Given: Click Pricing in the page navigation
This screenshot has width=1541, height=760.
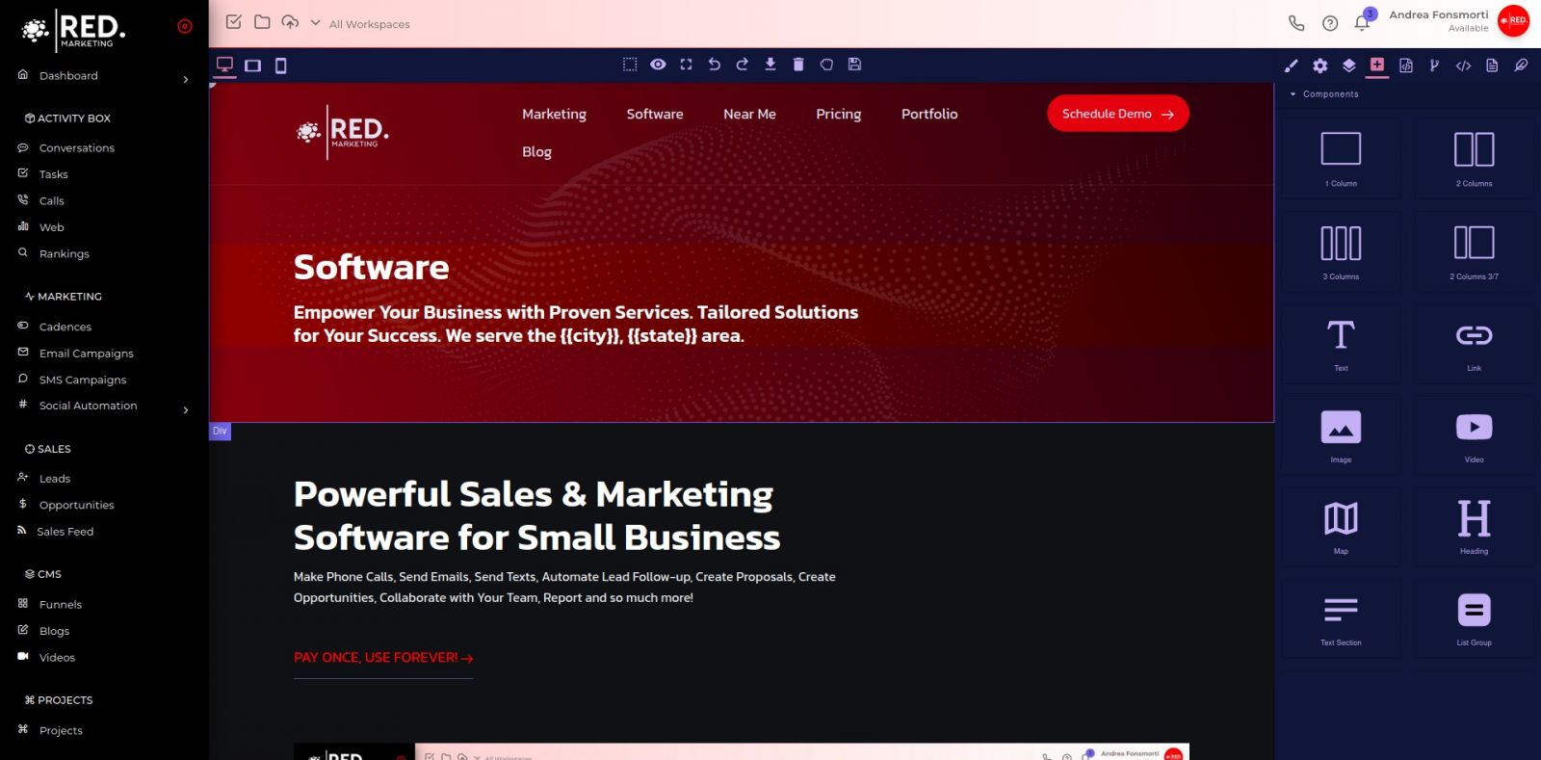Looking at the screenshot, I should tap(838, 114).
